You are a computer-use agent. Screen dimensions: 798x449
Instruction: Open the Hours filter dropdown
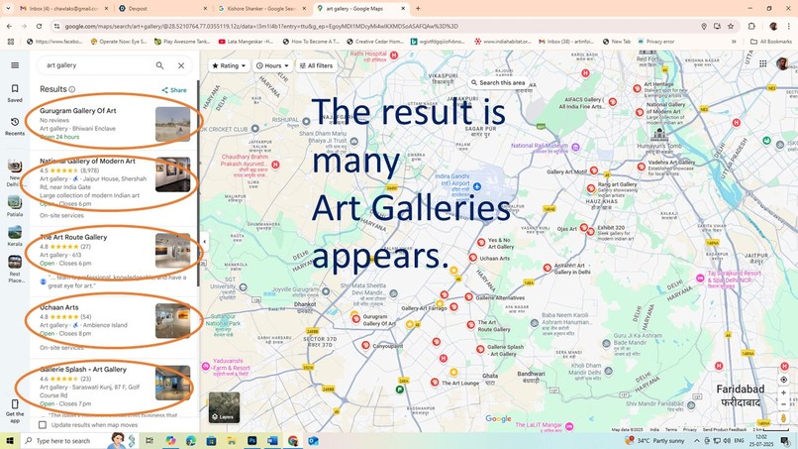[273, 65]
